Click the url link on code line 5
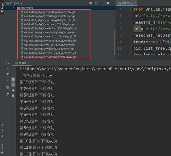171x156 pixels. pyautogui.click(x=158, y=16)
